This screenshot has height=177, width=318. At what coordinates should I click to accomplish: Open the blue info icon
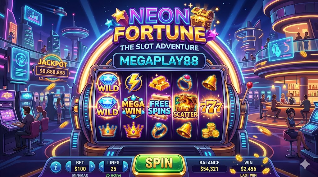(x=56, y=166)
